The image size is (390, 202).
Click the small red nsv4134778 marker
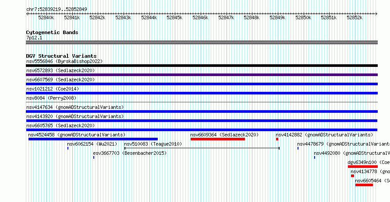pyautogui.click(x=352, y=176)
